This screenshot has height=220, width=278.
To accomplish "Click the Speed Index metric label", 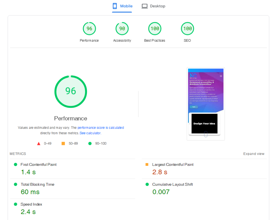I will pos(31,204).
